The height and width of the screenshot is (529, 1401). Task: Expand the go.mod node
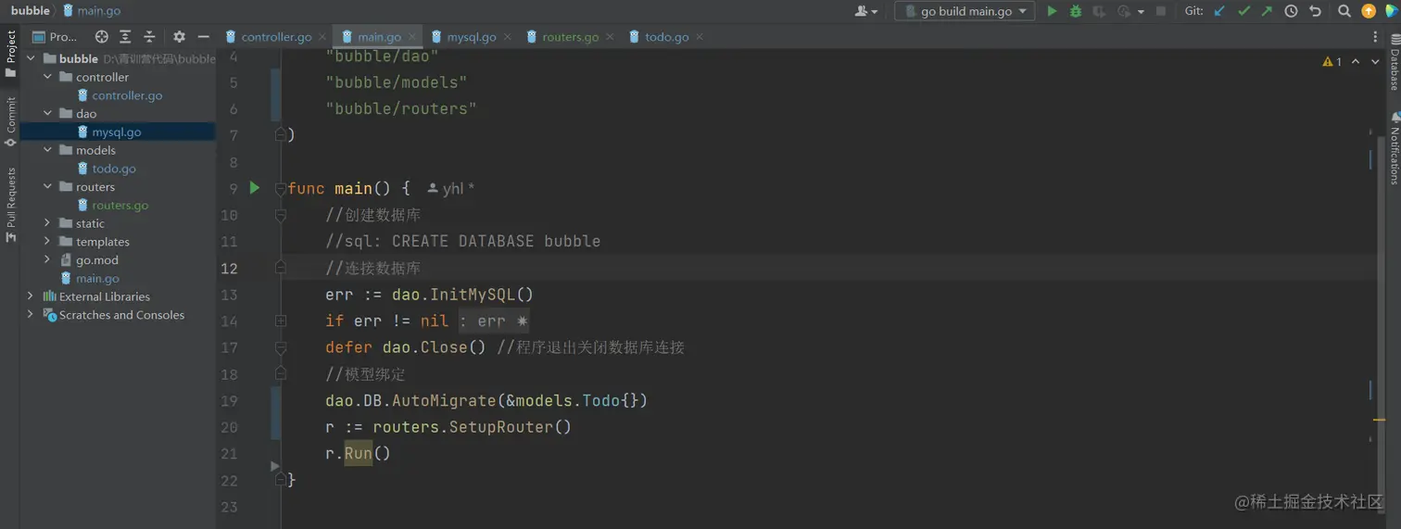(x=47, y=260)
